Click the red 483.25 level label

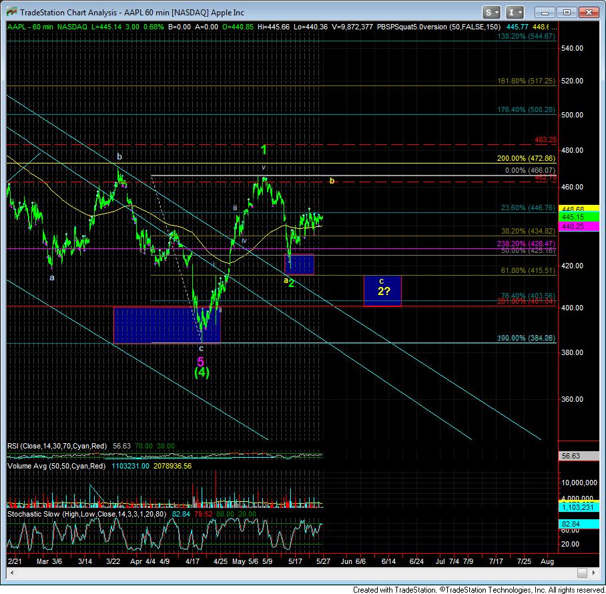coord(545,140)
